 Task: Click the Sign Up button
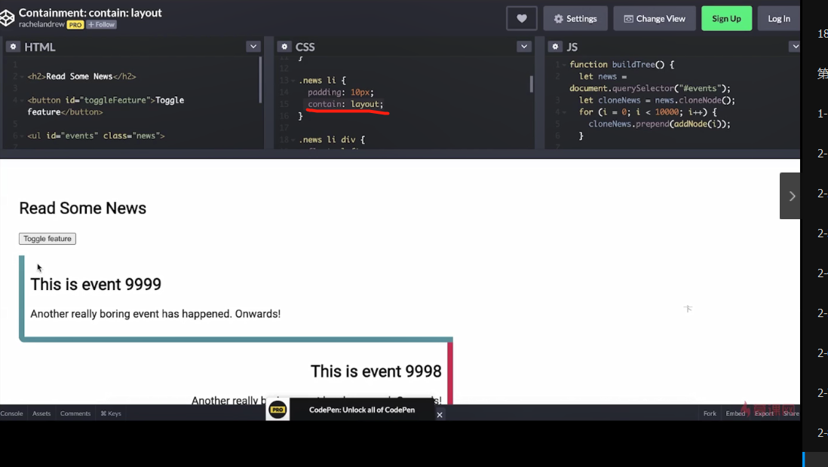[x=727, y=19]
